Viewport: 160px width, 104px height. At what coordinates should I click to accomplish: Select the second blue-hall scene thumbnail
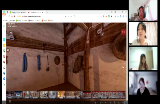[18, 95]
